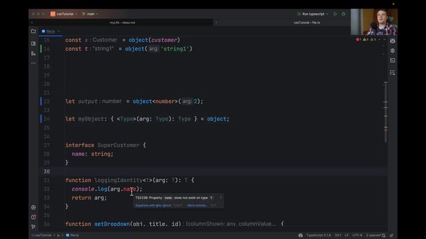Click the first yellow warning indicator

365,40
